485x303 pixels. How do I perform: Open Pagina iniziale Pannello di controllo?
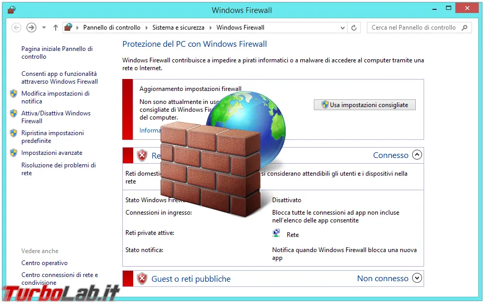click(x=57, y=52)
